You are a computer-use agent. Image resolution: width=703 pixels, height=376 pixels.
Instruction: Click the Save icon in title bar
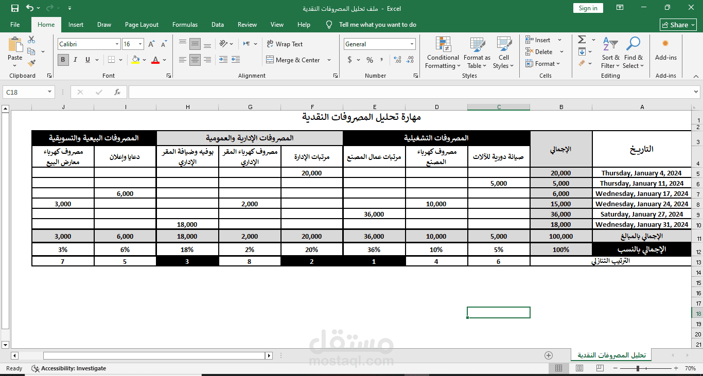pyautogui.click(x=14, y=8)
